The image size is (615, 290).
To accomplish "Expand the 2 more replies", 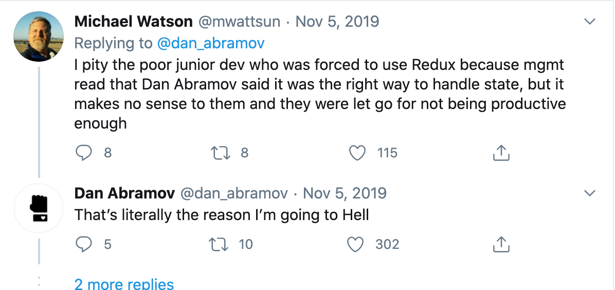I will pos(124,284).
